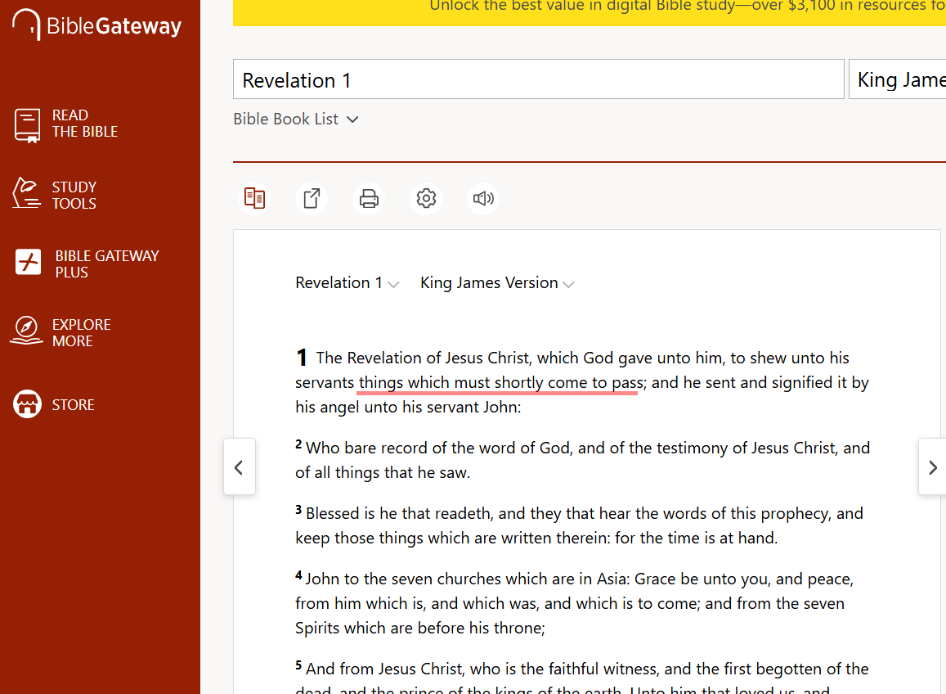
Task: Click verse 2 text "Who bare record"
Action: [x=367, y=448]
